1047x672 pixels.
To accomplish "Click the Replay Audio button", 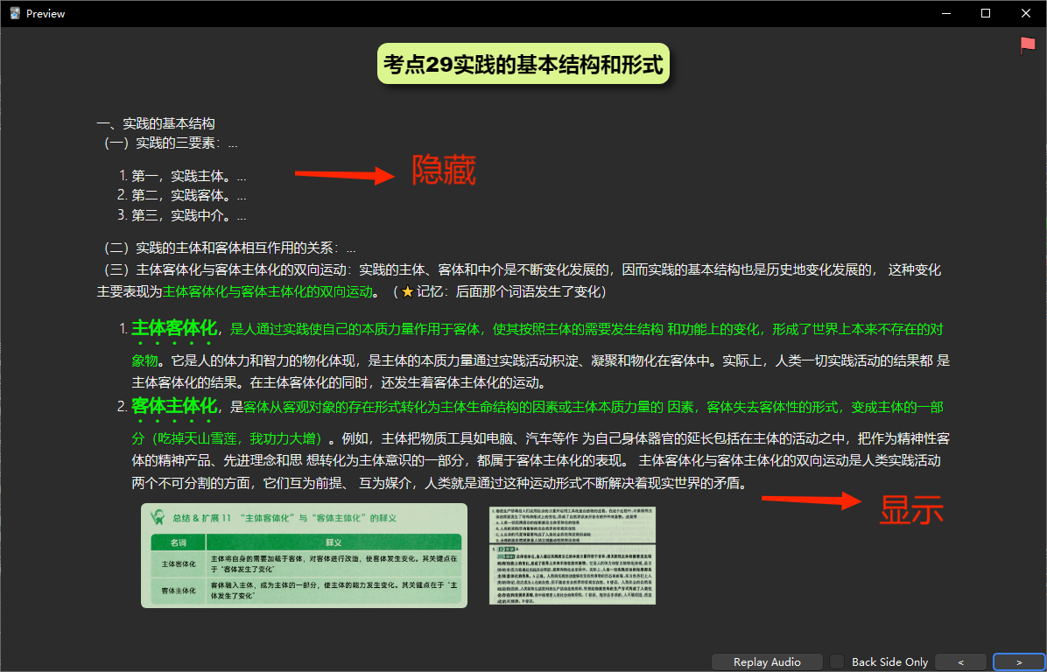I will (767, 661).
